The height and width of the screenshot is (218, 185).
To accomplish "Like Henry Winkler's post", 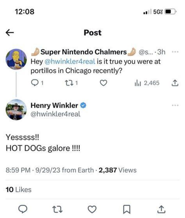I will 92,209.
